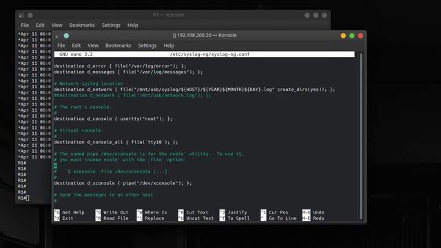This screenshot has width=441, height=248.
Task: Click the Replace shortcut in nano footer
Action: point(150,218)
